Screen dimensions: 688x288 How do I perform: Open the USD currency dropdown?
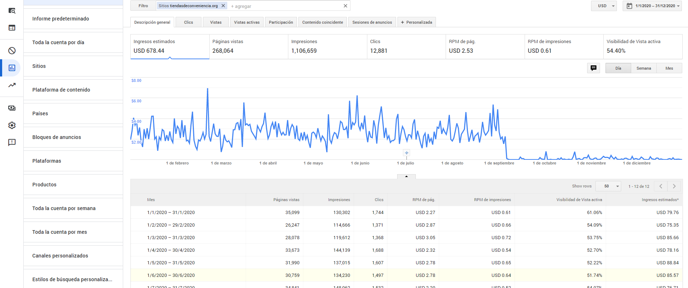tap(604, 6)
